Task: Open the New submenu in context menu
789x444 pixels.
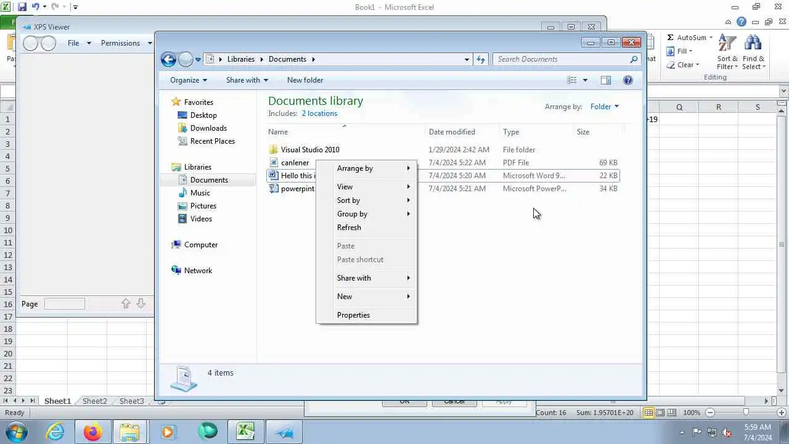Action: click(x=366, y=297)
